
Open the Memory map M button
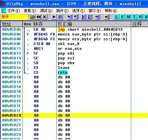coord(128,17)
